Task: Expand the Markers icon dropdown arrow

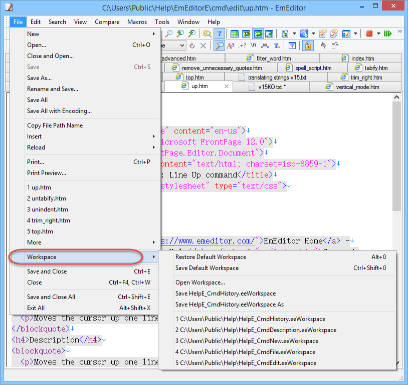Action: (x=313, y=33)
